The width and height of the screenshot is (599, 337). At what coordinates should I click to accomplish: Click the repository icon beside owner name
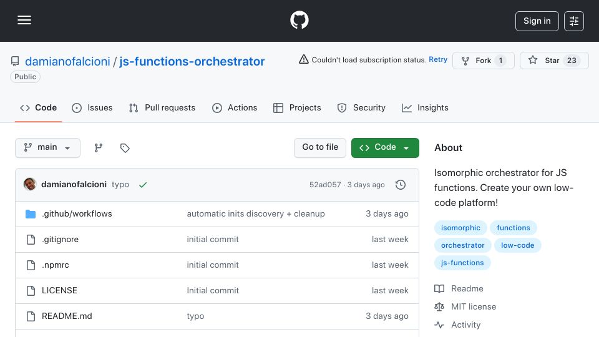pyautogui.click(x=15, y=61)
